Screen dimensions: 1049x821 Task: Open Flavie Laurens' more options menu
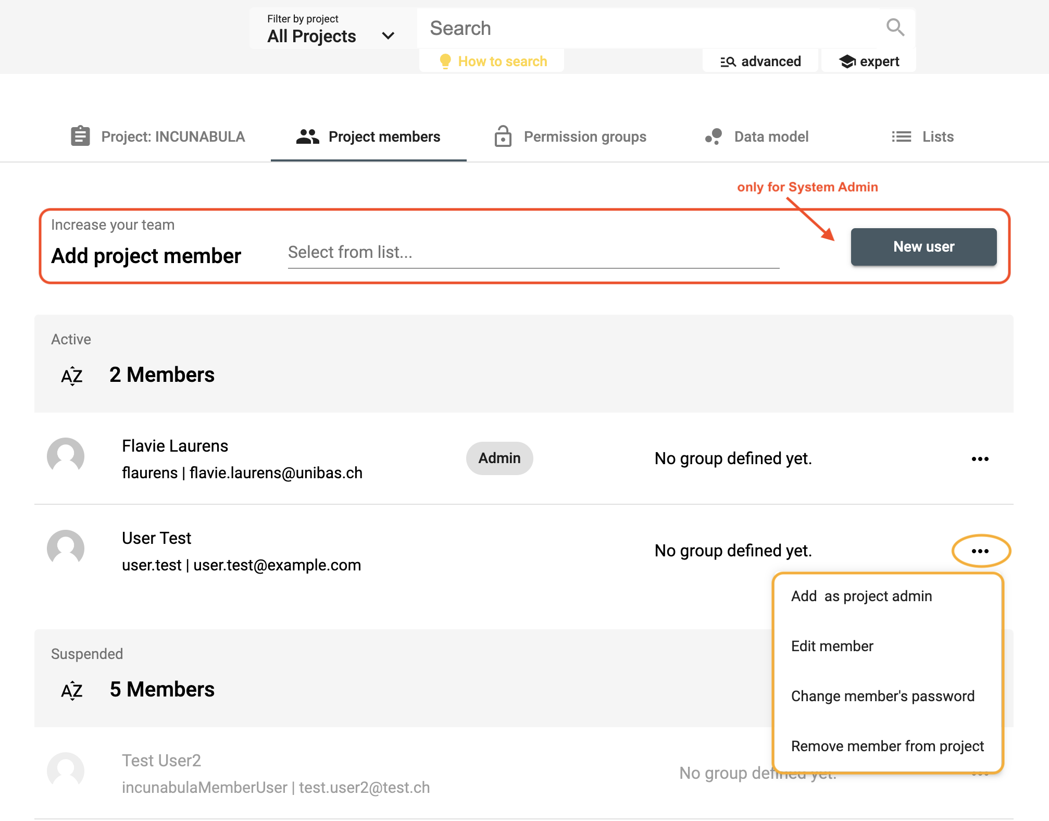pyautogui.click(x=980, y=459)
